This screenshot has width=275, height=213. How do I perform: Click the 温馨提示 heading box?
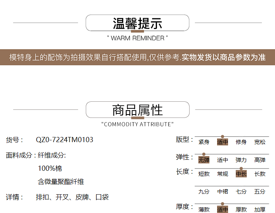click(x=137, y=23)
